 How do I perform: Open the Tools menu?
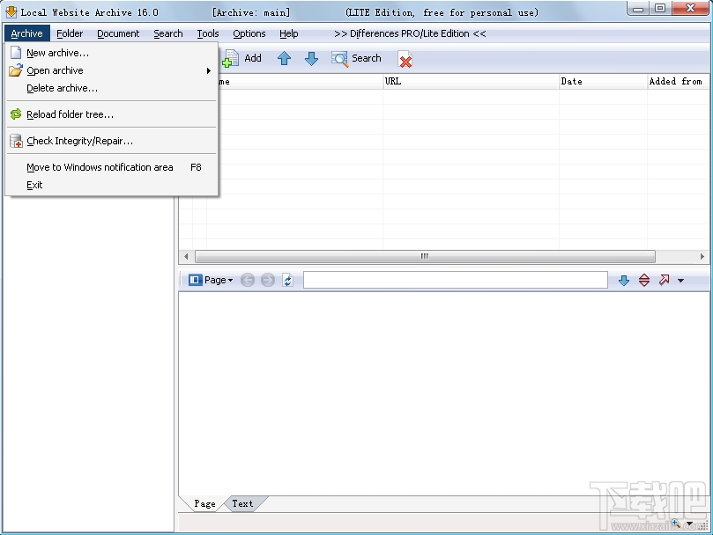pos(208,33)
